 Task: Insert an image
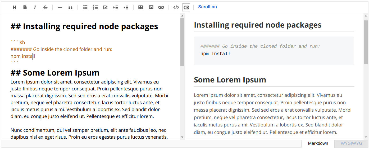tap(151, 7)
